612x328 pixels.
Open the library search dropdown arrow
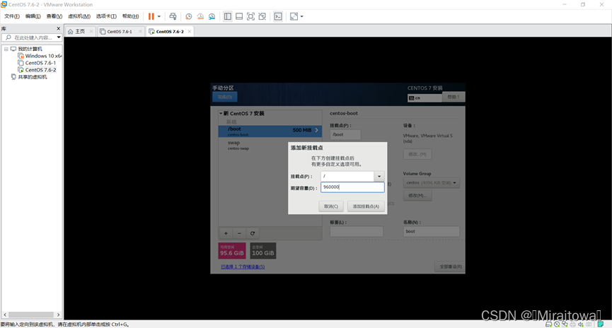click(x=59, y=37)
